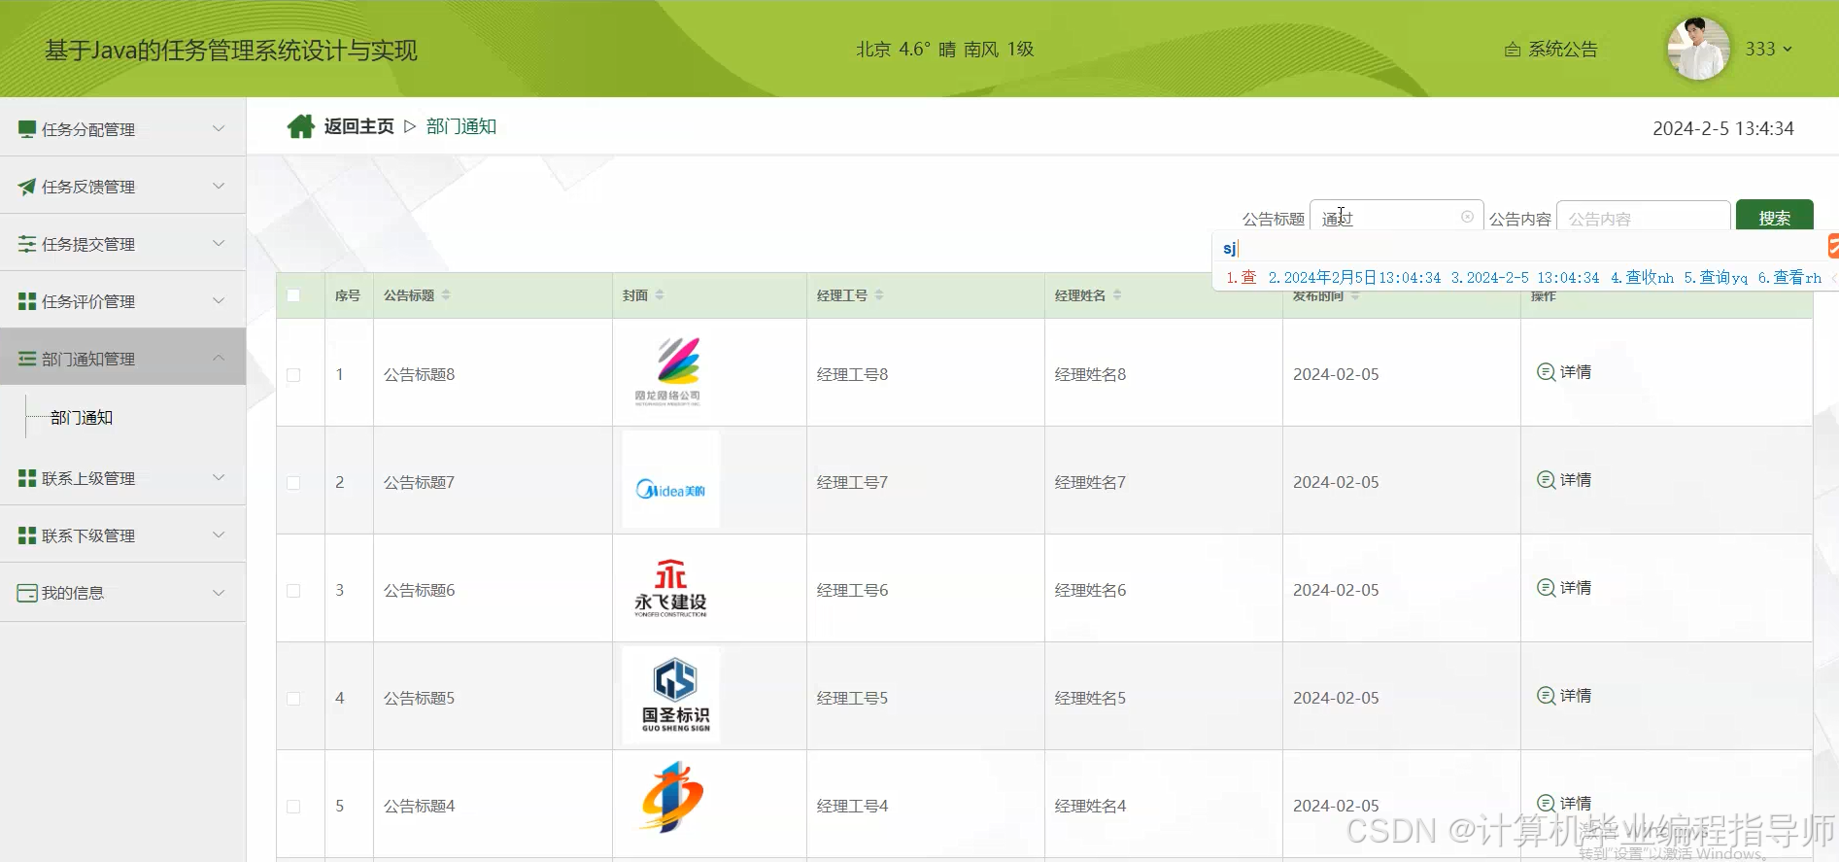Image resolution: width=1839 pixels, height=862 pixels.
Task: Click the list icon for 部门通知管理
Action: [27, 359]
